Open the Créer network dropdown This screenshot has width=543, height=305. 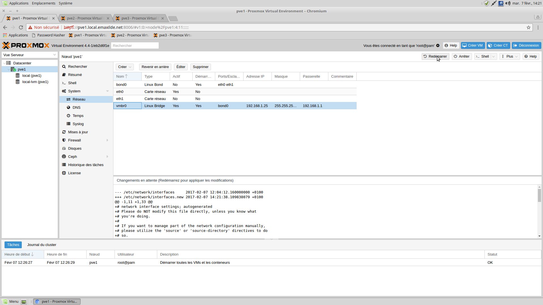pyautogui.click(x=124, y=67)
